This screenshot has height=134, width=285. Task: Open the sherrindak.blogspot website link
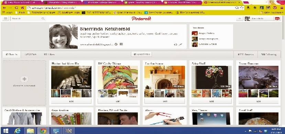[x=97, y=44]
